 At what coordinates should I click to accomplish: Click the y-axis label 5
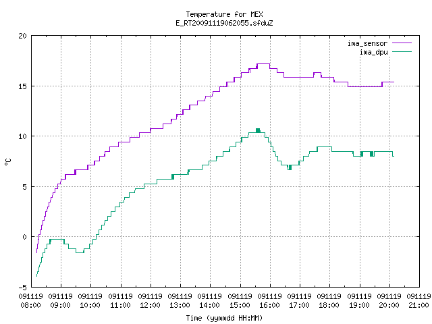coord(25,187)
